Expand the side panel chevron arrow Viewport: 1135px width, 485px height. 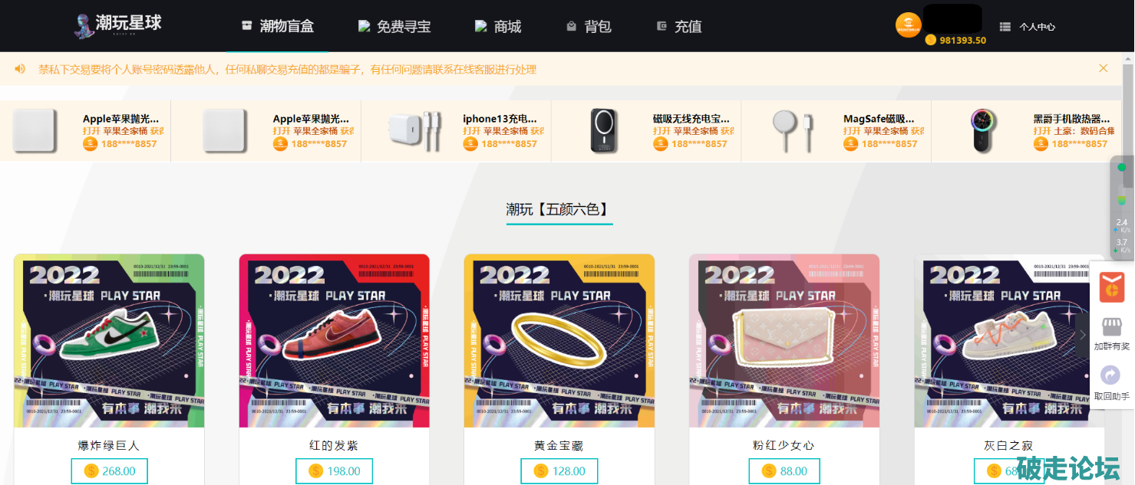click(x=1083, y=335)
